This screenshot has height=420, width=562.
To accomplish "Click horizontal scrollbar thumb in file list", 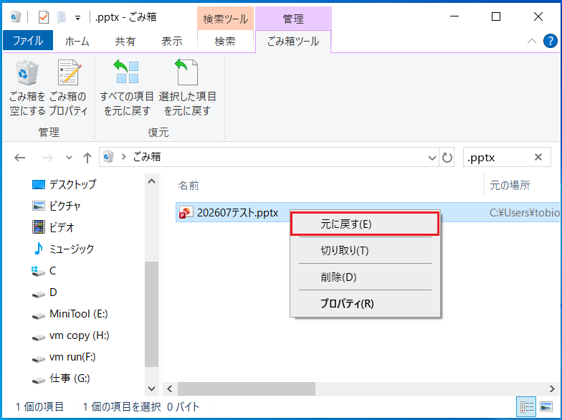I will (x=247, y=388).
